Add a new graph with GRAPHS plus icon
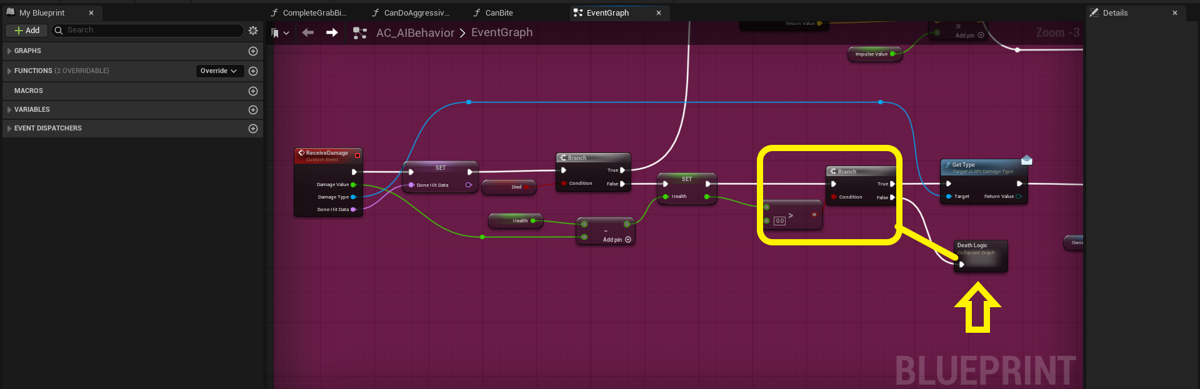The width and height of the screenshot is (1200, 389). pyautogui.click(x=253, y=51)
